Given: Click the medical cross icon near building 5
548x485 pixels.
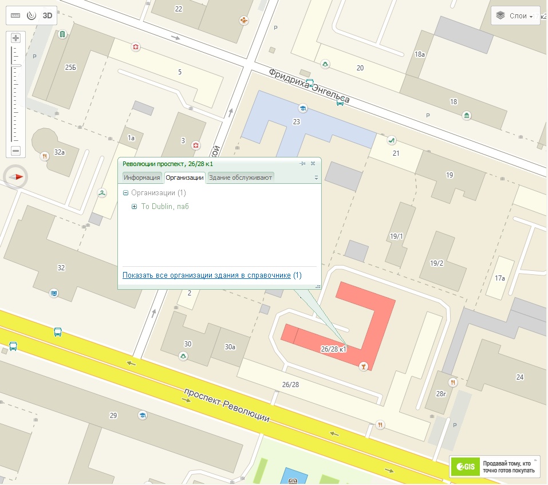Looking at the screenshot, I should (x=136, y=47).
